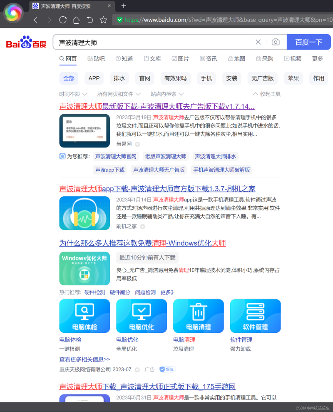Expand the arrow next to 刷机之家
Viewport: 333px width, 412px height.
pyautogui.click(x=143, y=227)
